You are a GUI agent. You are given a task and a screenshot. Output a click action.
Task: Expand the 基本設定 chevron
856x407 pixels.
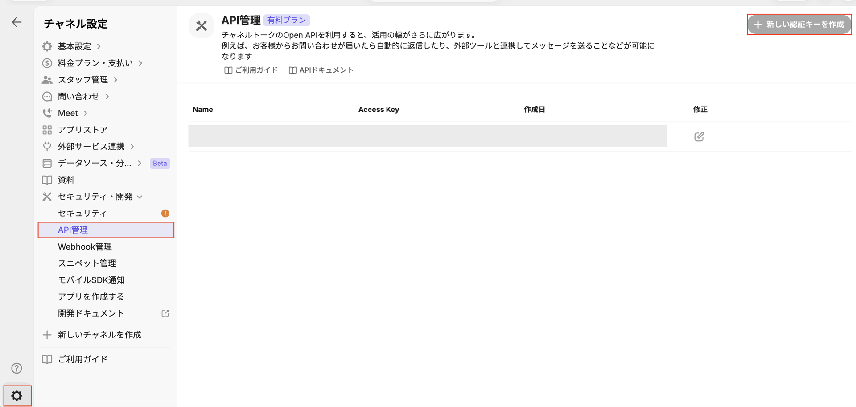tap(99, 46)
